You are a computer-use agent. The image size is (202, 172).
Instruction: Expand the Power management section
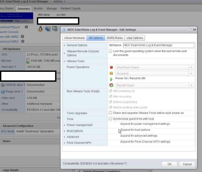tap(64, 125)
